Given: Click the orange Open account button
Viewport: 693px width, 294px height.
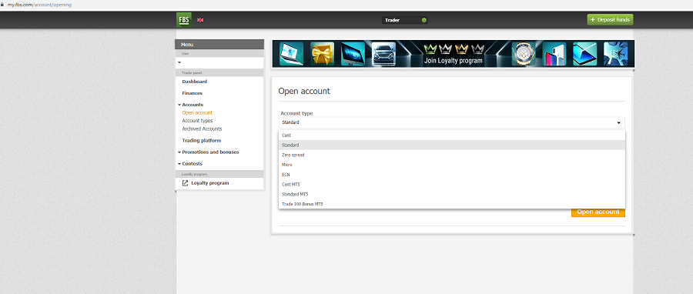Looking at the screenshot, I should (598, 212).
